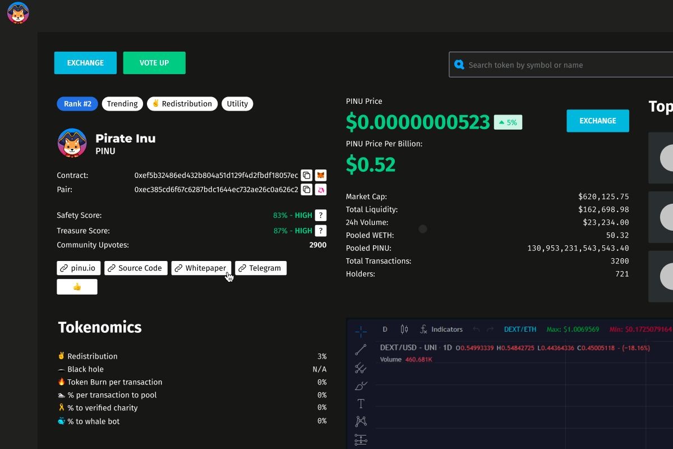Click the % per transaction to pool row
673x449 pixels.
[192, 395]
